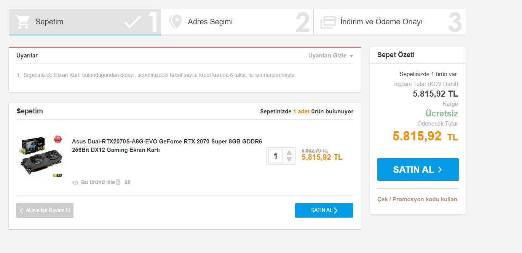Click Alışverişe Devam Et to continue shopping

pos(45,210)
